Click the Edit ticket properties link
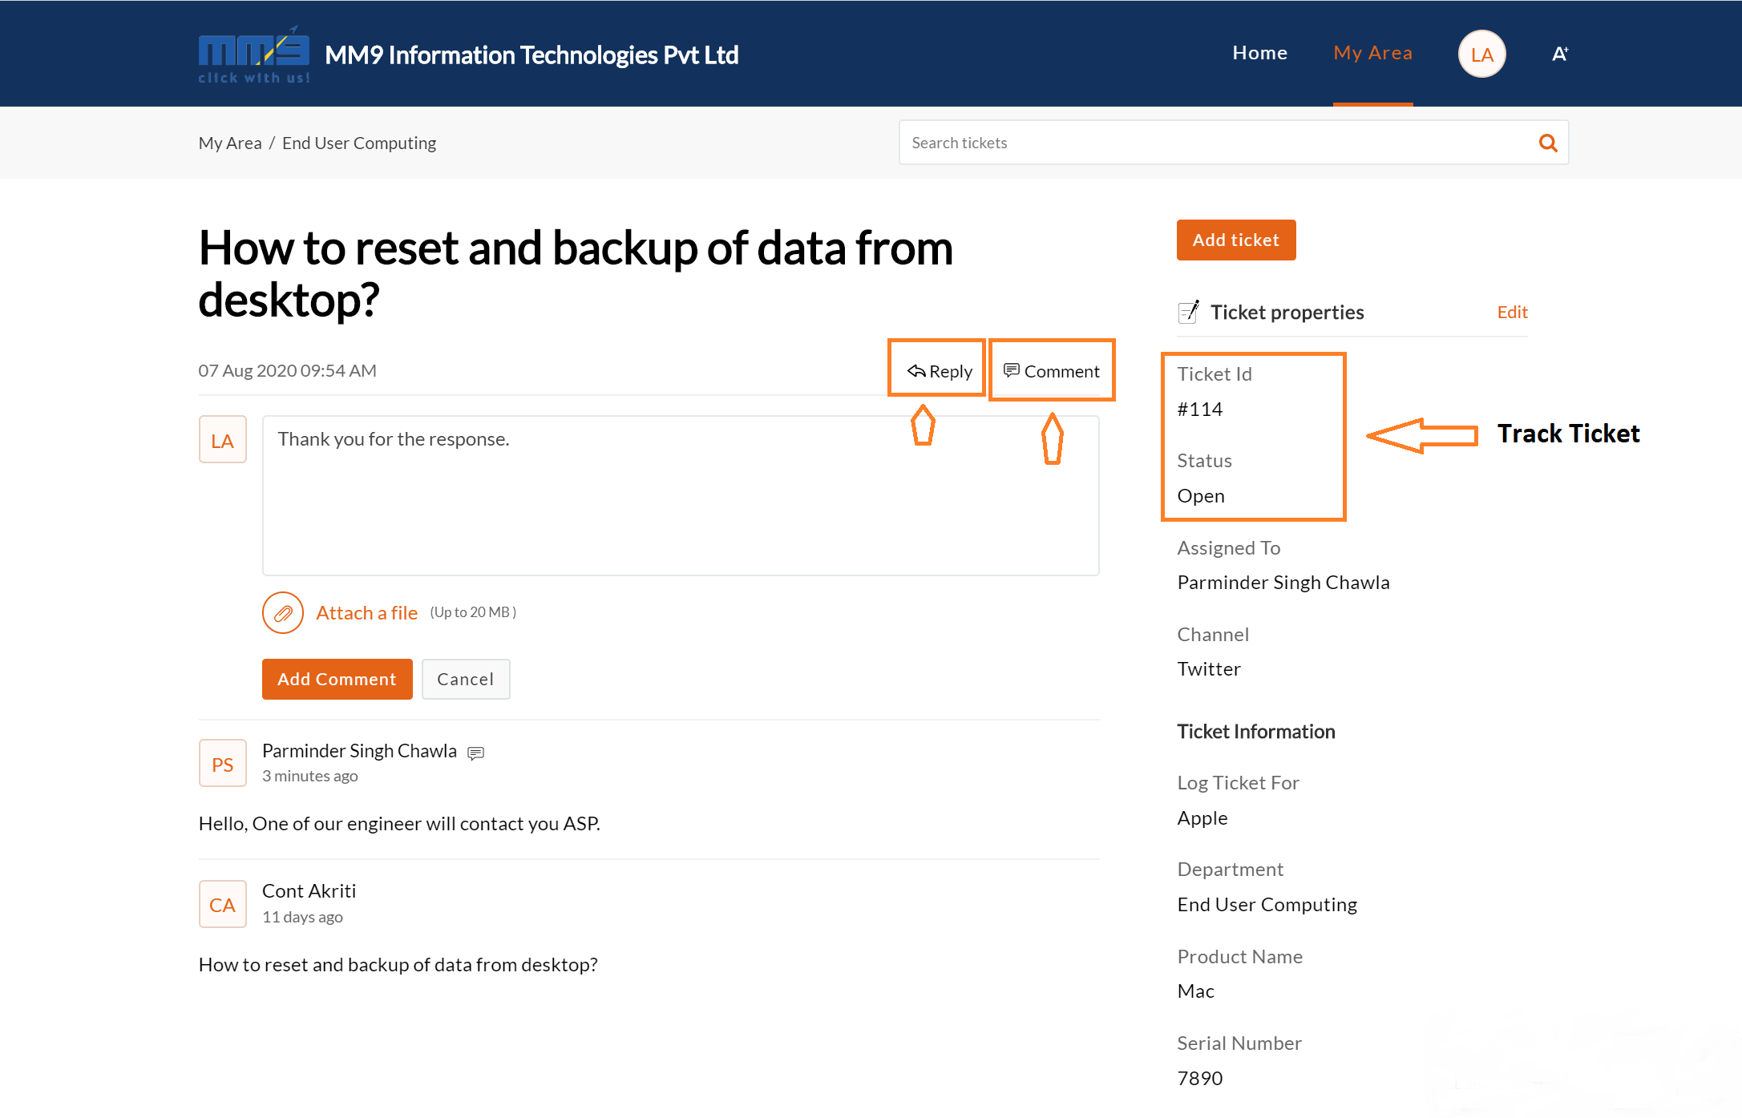This screenshot has width=1742, height=1118. pyautogui.click(x=1512, y=312)
